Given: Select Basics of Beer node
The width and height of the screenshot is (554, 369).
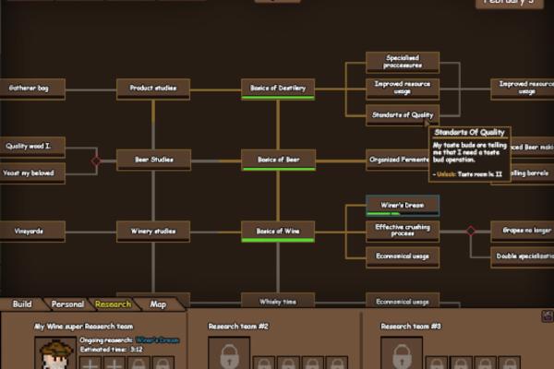Looking at the screenshot, I should [x=278, y=160].
